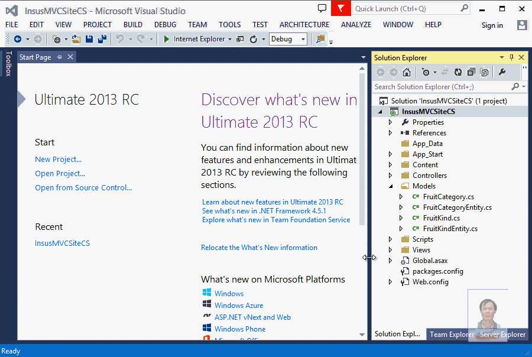Click Home in Solution Explorer toolbar

(407, 72)
